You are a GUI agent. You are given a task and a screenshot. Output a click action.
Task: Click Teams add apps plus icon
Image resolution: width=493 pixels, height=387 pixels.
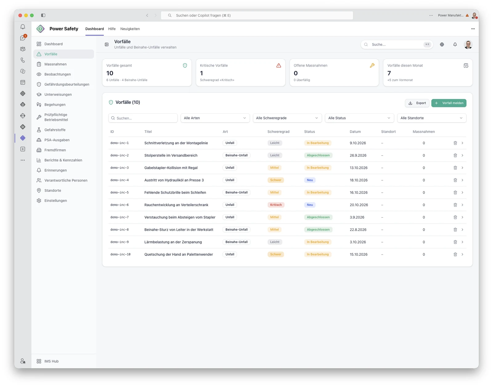click(23, 149)
